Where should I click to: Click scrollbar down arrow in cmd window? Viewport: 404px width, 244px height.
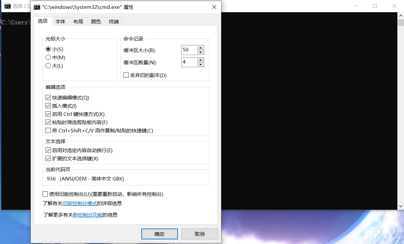click(401, 206)
